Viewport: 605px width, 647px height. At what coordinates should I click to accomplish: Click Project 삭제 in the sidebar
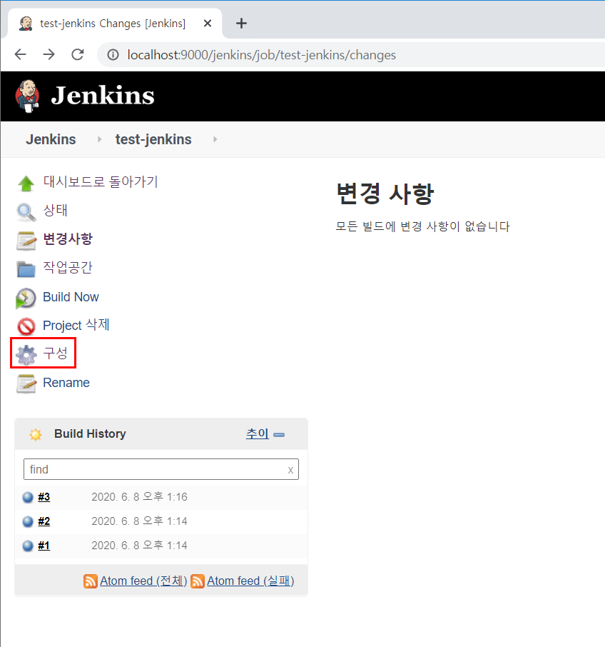click(76, 325)
